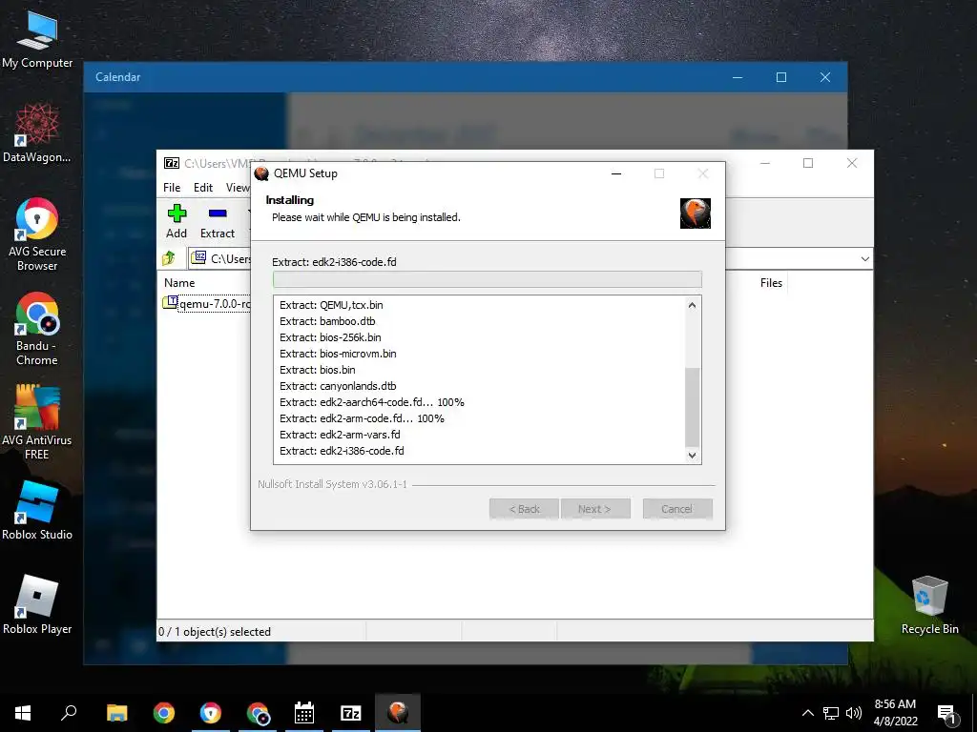Click the QEMU bird logo in header
The width and height of the screenshot is (977, 732).
pos(696,213)
